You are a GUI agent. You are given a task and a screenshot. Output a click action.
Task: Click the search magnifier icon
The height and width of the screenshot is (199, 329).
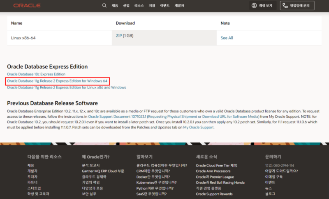pyautogui.click(x=104, y=5)
